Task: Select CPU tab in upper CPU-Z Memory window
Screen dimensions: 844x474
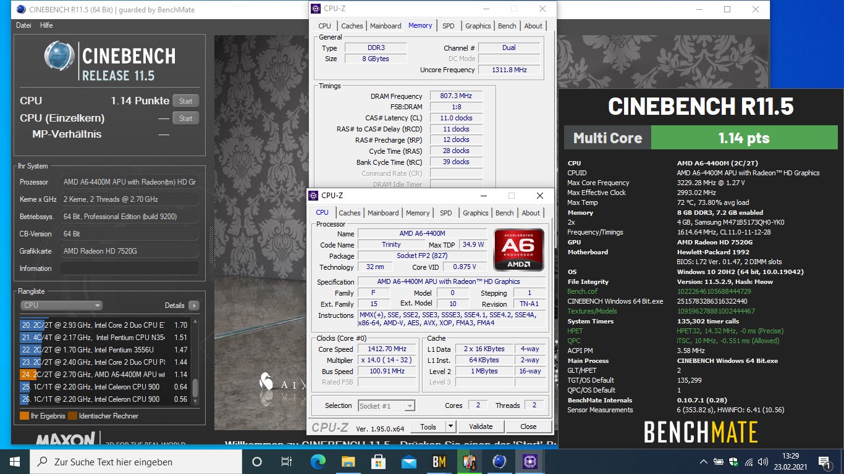Action: pos(325,26)
